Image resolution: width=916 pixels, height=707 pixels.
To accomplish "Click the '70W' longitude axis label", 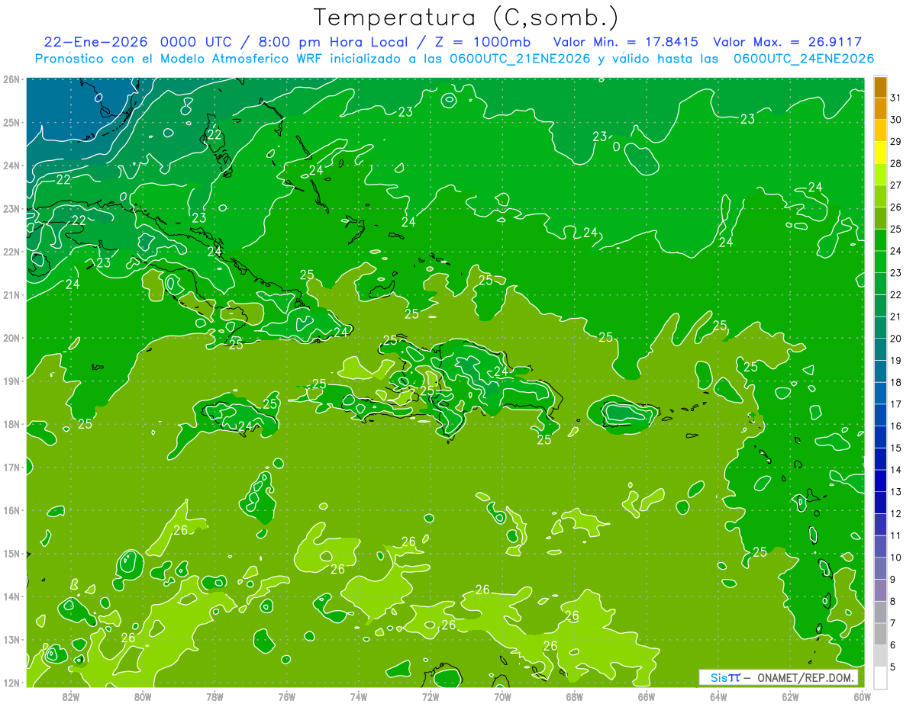I will point(502,696).
